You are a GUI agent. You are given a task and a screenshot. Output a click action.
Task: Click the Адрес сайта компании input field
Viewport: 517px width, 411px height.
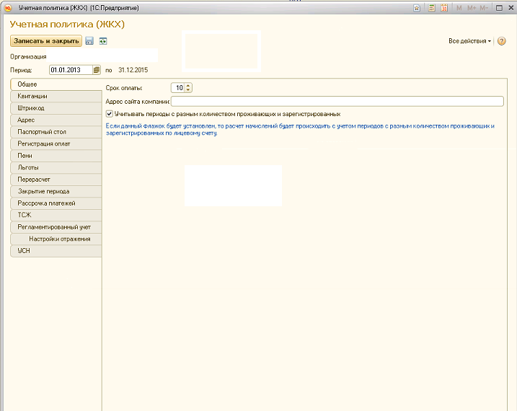coord(337,101)
